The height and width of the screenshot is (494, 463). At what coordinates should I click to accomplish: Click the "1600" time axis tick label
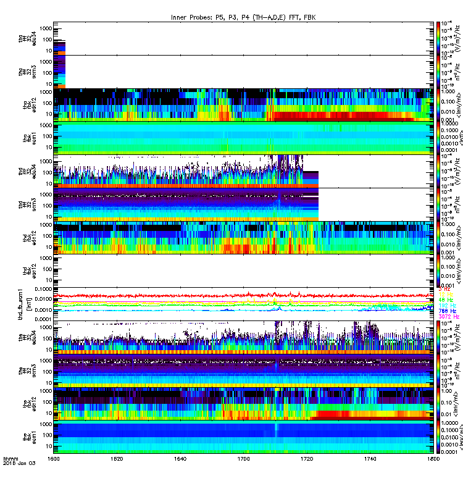point(53,459)
